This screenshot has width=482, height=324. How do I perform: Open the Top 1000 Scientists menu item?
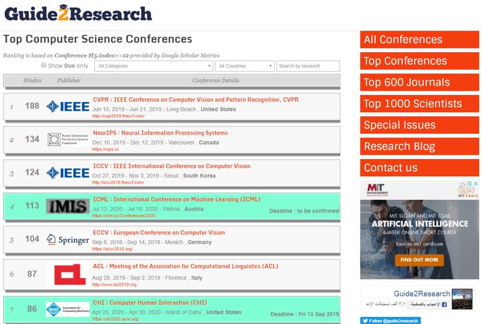click(419, 103)
